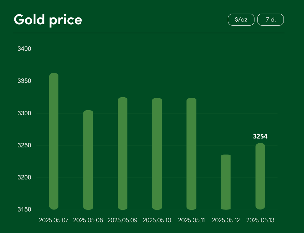304x233 pixels.
Task: Click the 3250 axis label
Action: pos(25,145)
